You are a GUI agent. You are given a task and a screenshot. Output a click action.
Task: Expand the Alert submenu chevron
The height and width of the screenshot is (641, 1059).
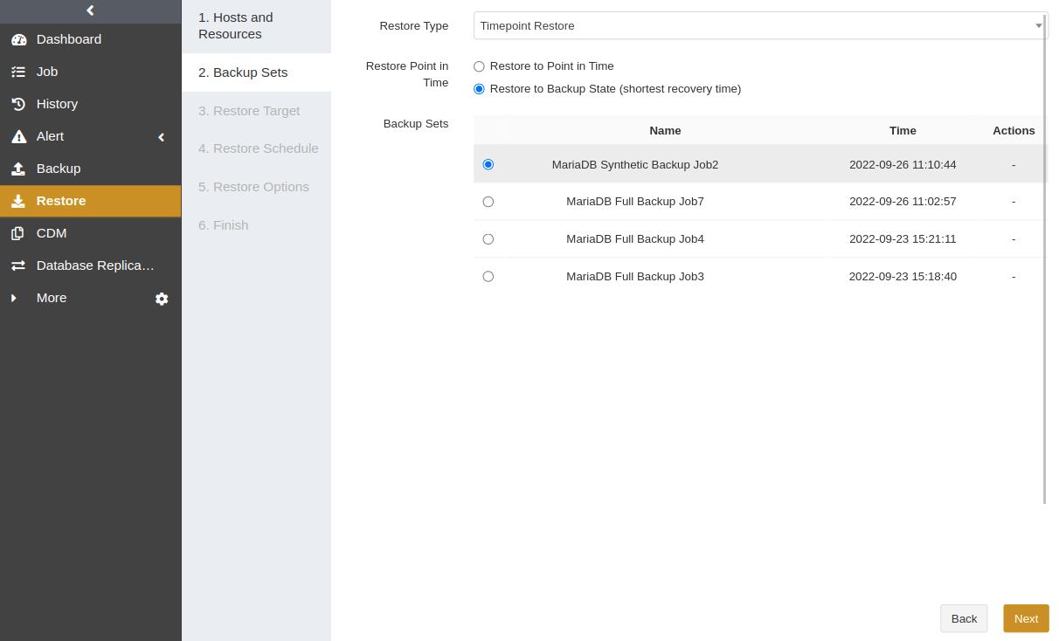(x=162, y=137)
